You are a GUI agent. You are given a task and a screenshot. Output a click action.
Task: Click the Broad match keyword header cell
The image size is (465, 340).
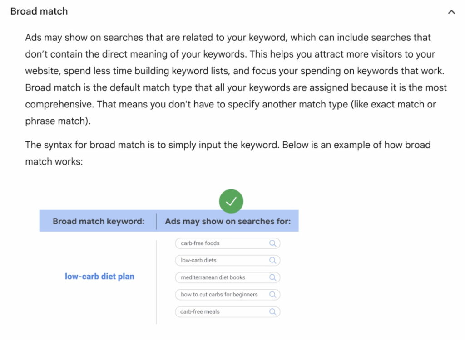click(99, 221)
